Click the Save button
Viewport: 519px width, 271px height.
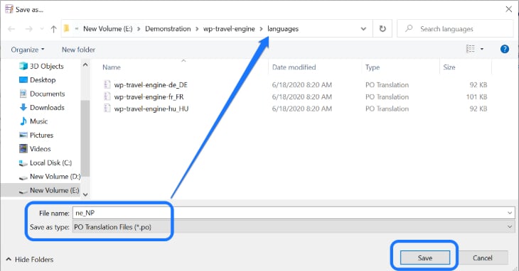point(425,258)
